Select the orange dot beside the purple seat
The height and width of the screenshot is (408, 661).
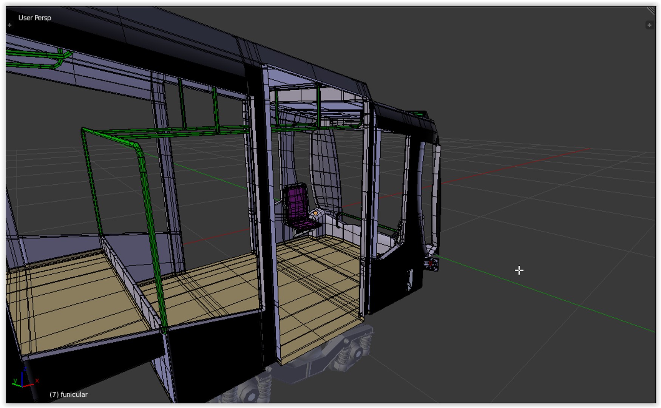[316, 213]
